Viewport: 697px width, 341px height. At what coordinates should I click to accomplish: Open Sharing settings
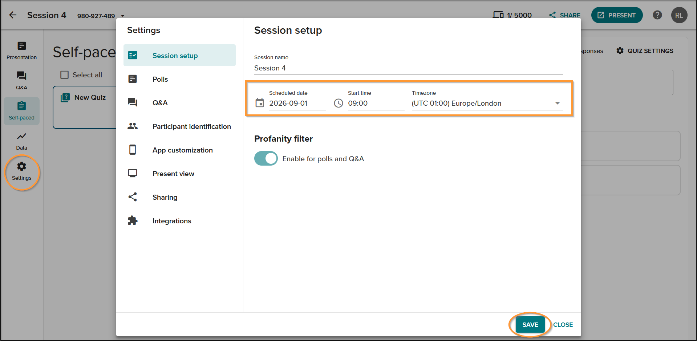click(x=179, y=197)
